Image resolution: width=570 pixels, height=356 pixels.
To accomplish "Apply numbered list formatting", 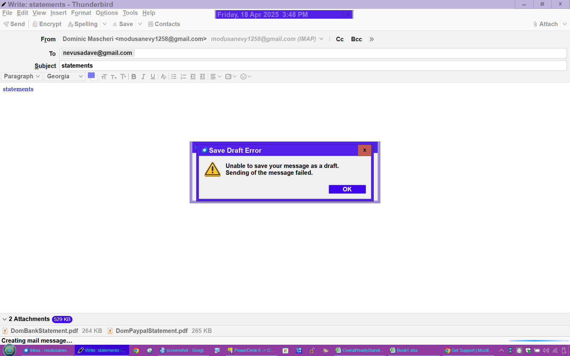I will click(183, 77).
